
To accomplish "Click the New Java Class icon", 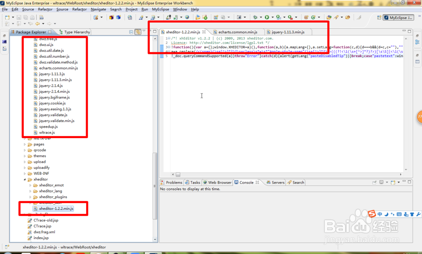I will click(313, 17).
